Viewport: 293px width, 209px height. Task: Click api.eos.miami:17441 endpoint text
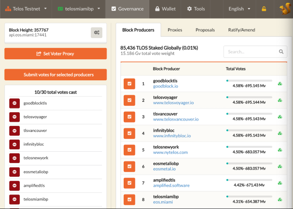point(27,35)
